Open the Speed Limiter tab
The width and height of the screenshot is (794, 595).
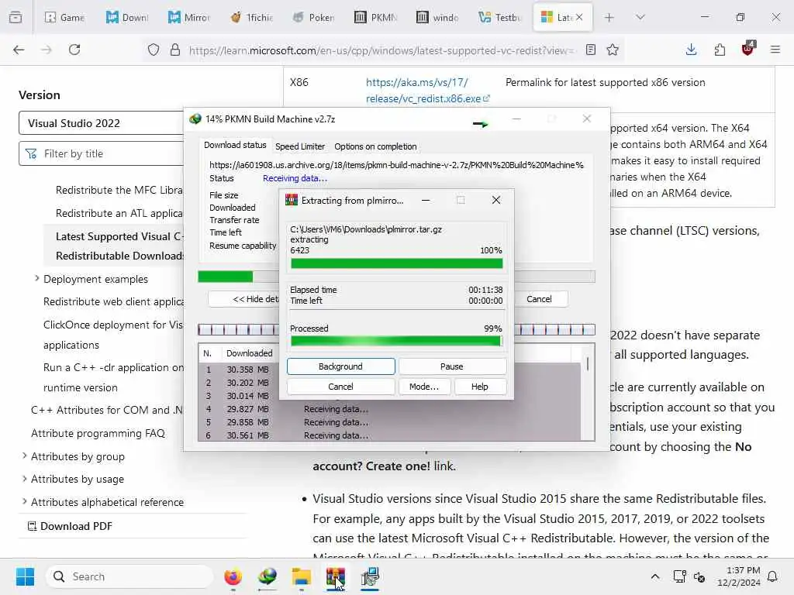[300, 146]
